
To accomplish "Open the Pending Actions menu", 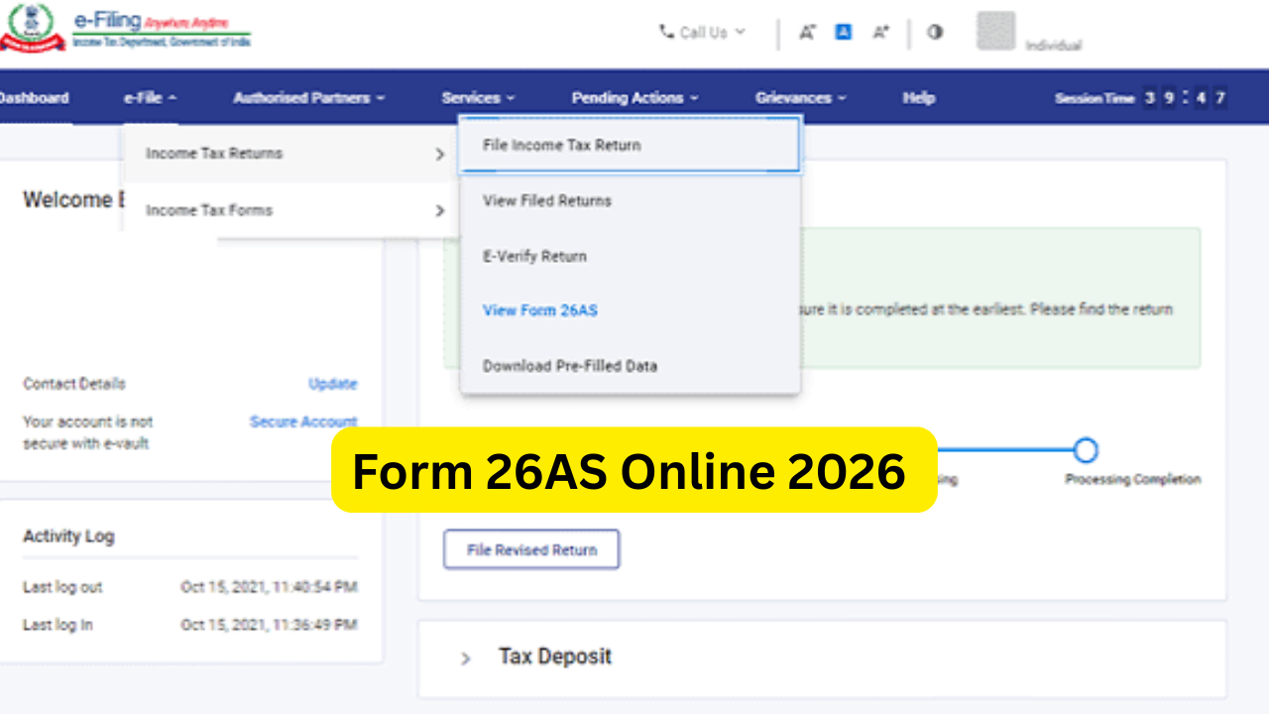I will (634, 97).
